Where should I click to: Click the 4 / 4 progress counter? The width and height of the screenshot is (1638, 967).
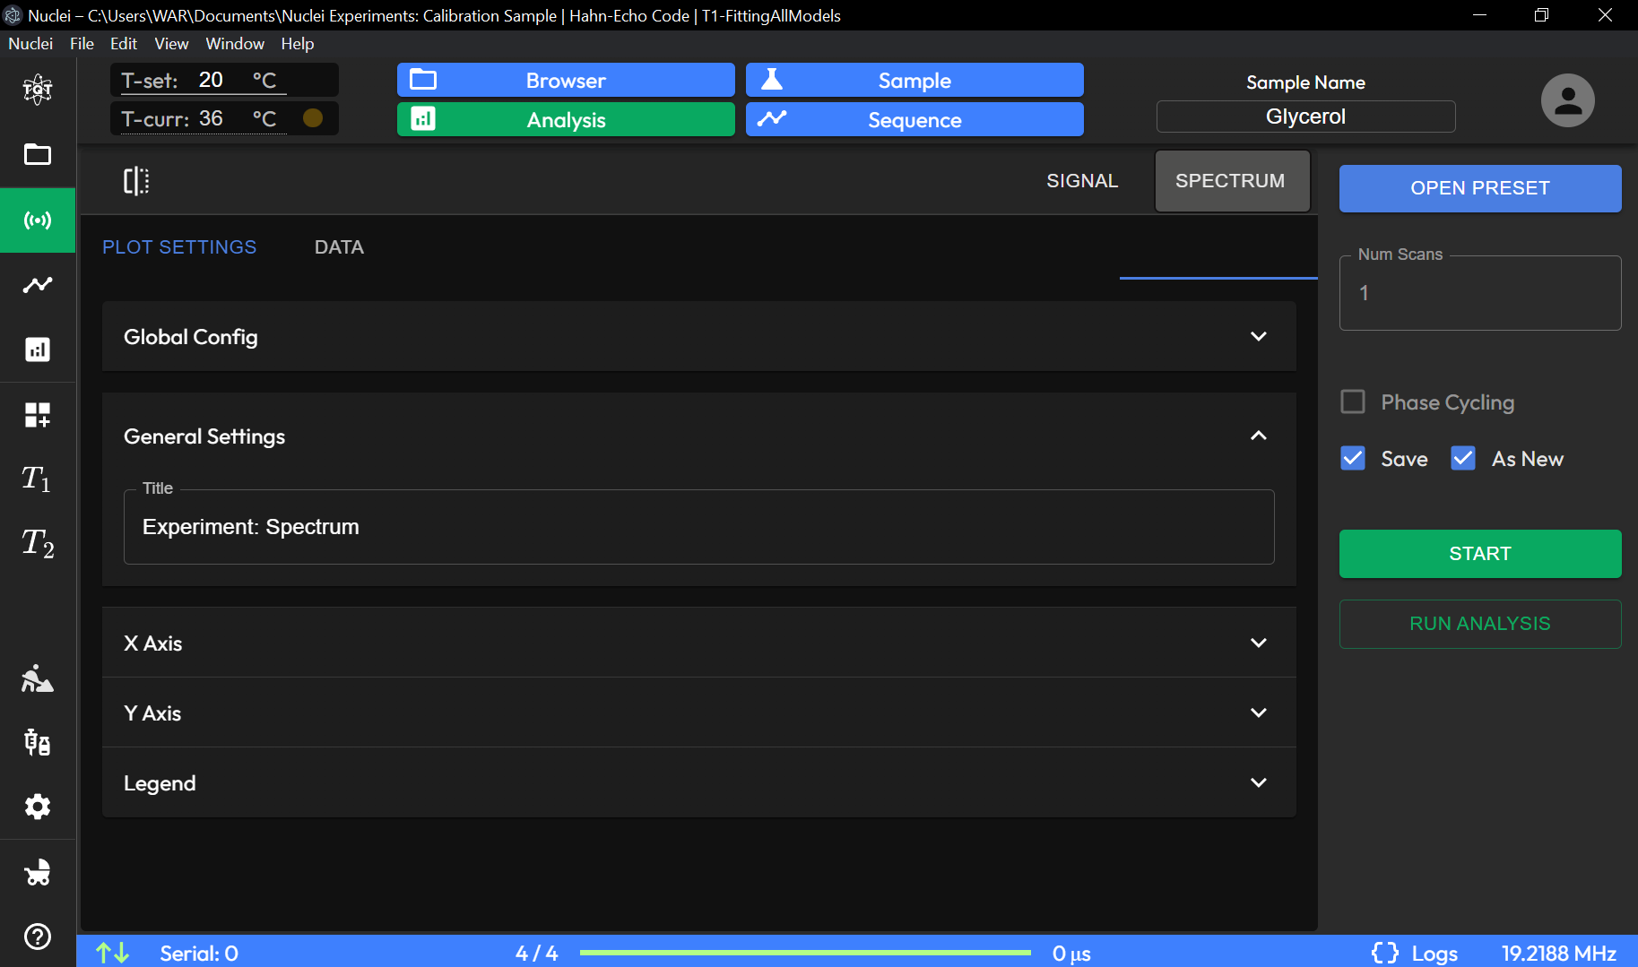point(536,953)
